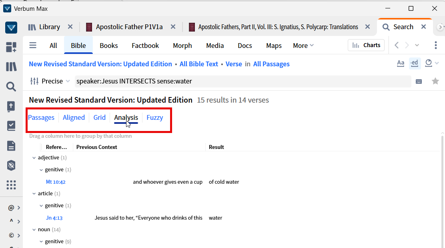This screenshot has height=248, width=445.
Task: Close the Apostolic Father P1V1a tab
Action: (x=173, y=27)
